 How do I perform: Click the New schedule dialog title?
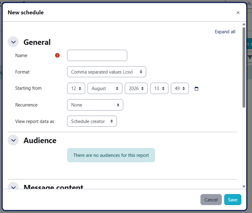[26, 13]
